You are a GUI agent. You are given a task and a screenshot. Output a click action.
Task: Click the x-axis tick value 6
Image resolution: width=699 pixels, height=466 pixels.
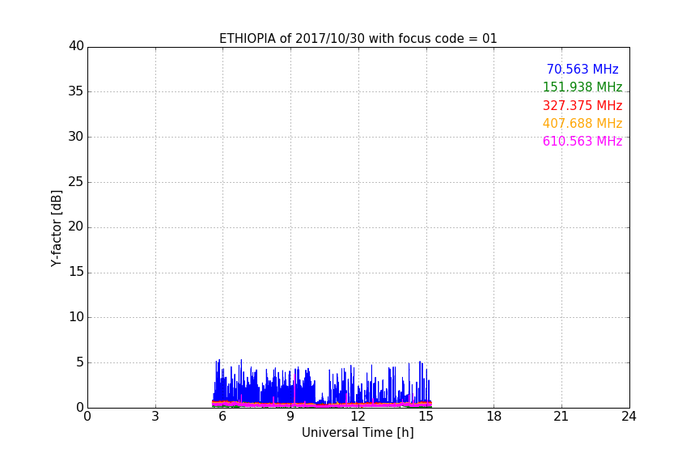[x=222, y=417]
